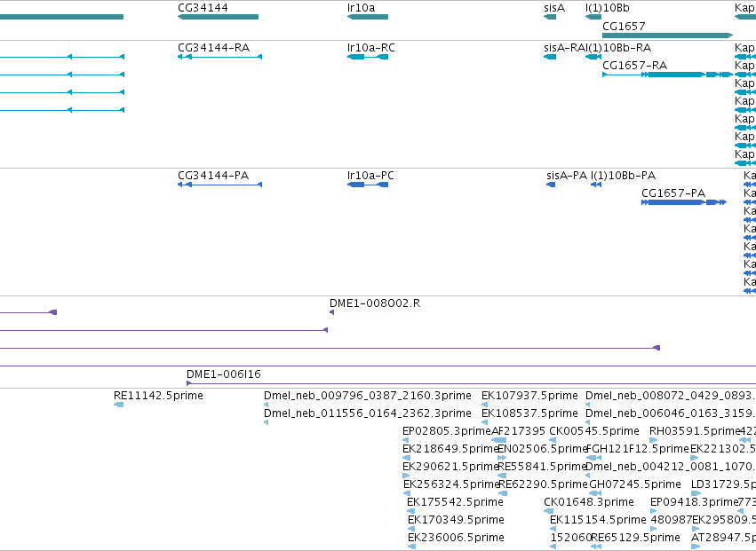Click the EK218649.5prime EST
756x551 pixels.
(x=407, y=458)
